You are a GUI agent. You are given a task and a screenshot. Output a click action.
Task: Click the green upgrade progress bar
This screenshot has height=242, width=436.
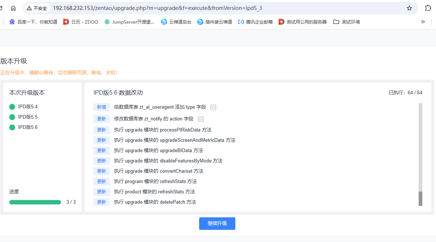[35, 202]
